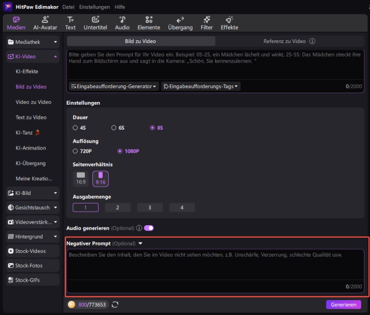This screenshot has height=315, width=370.
Task: Click the refresh credits icon
Action: tap(115, 305)
